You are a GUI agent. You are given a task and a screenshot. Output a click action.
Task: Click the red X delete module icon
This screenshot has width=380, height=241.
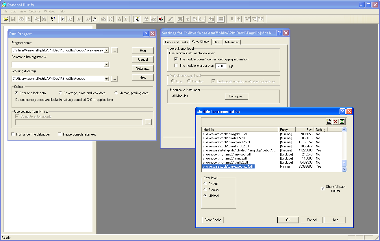335,122
